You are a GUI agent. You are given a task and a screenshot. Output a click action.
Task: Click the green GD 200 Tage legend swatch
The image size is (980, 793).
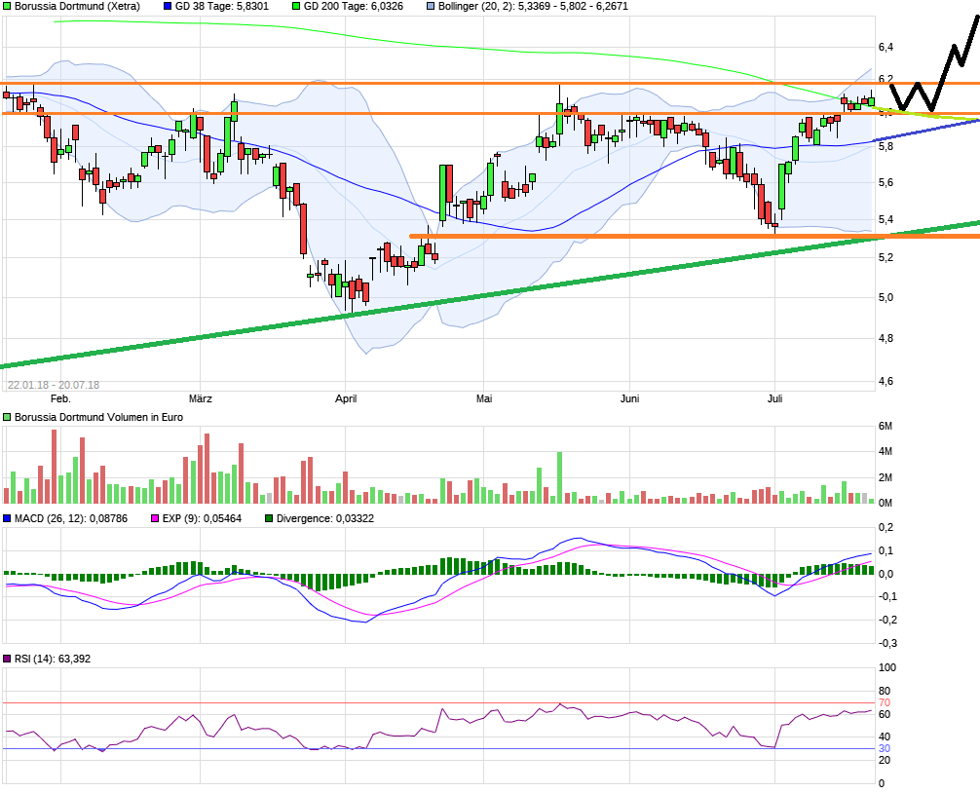point(296,6)
